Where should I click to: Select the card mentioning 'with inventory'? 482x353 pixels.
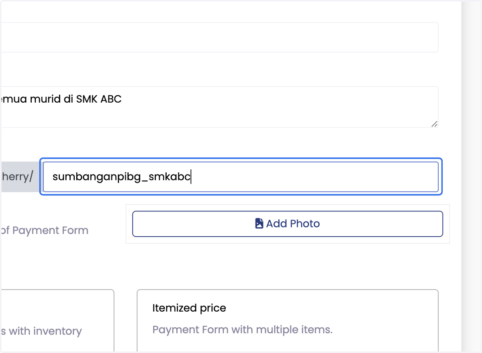[57, 321]
